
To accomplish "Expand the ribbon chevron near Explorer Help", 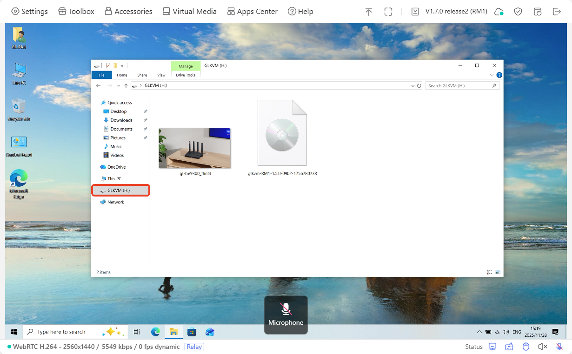I will (492, 75).
